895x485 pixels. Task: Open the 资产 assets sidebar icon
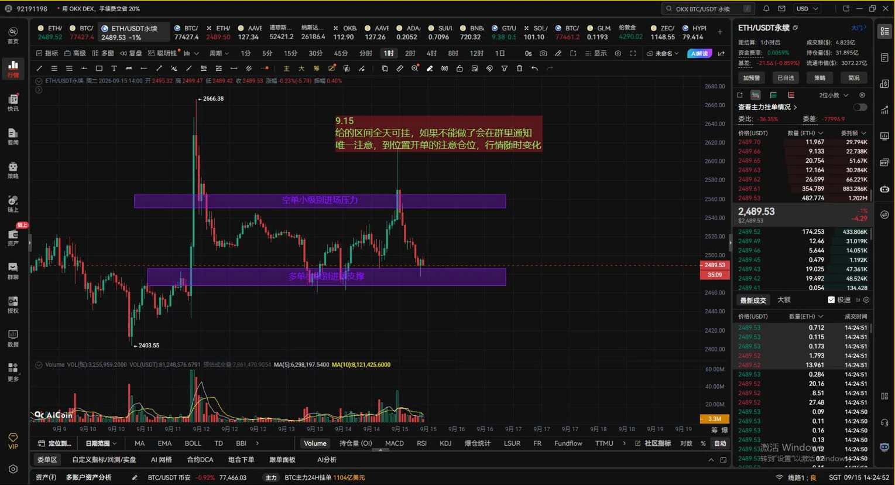(13, 238)
